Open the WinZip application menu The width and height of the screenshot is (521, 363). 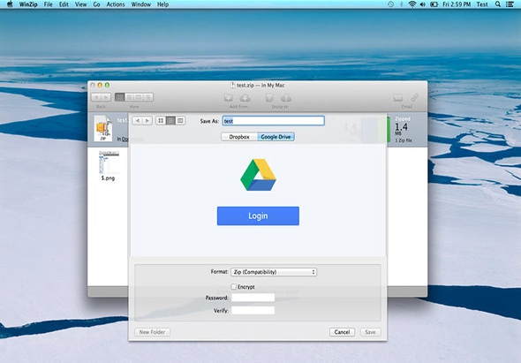click(28, 4)
